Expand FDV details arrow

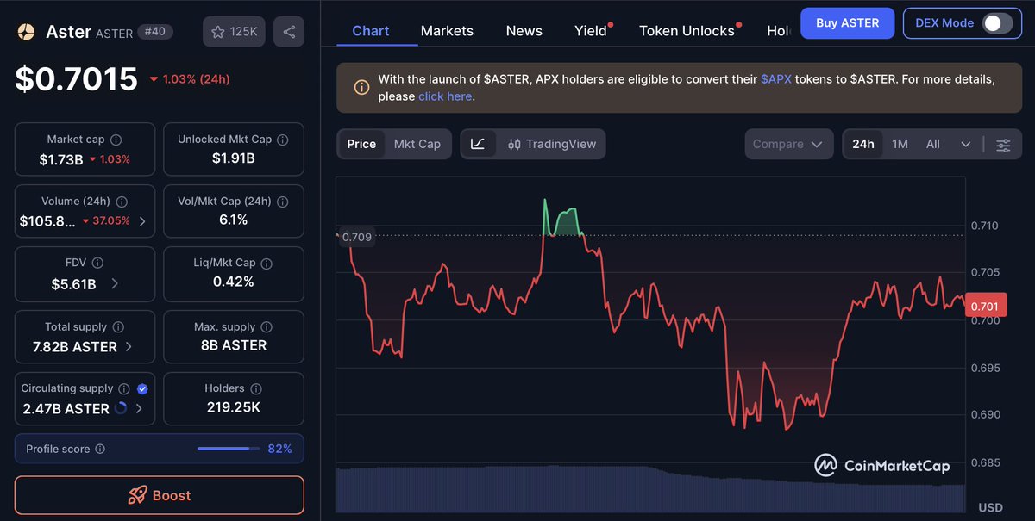coord(115,283)
